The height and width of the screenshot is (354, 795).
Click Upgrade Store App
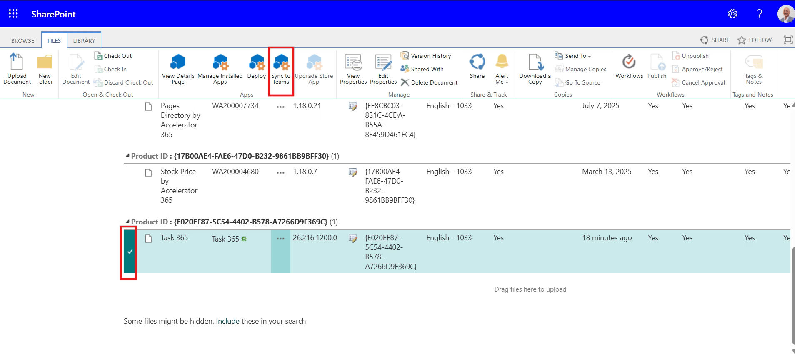pos(314,69)
